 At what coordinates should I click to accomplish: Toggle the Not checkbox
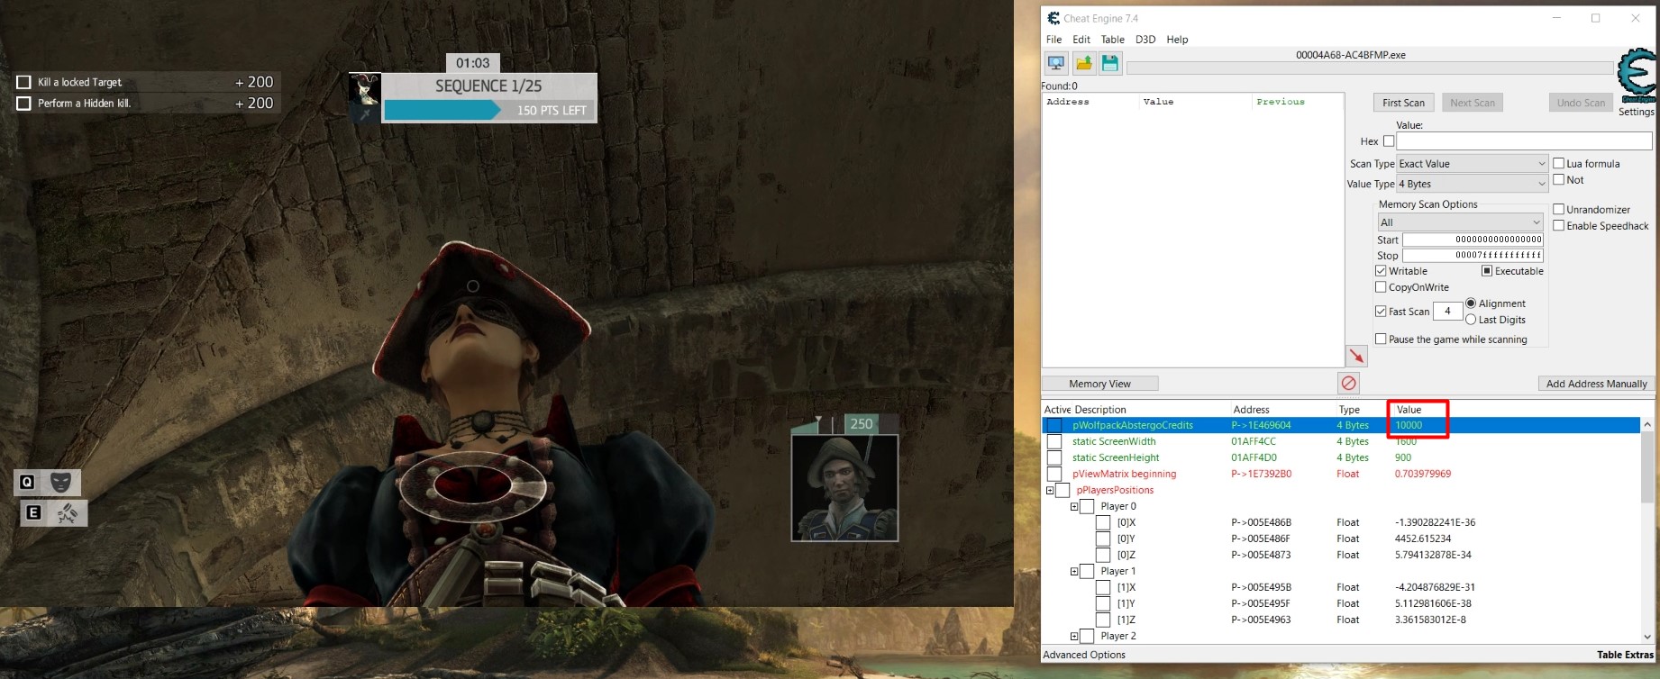point(1558,179)
